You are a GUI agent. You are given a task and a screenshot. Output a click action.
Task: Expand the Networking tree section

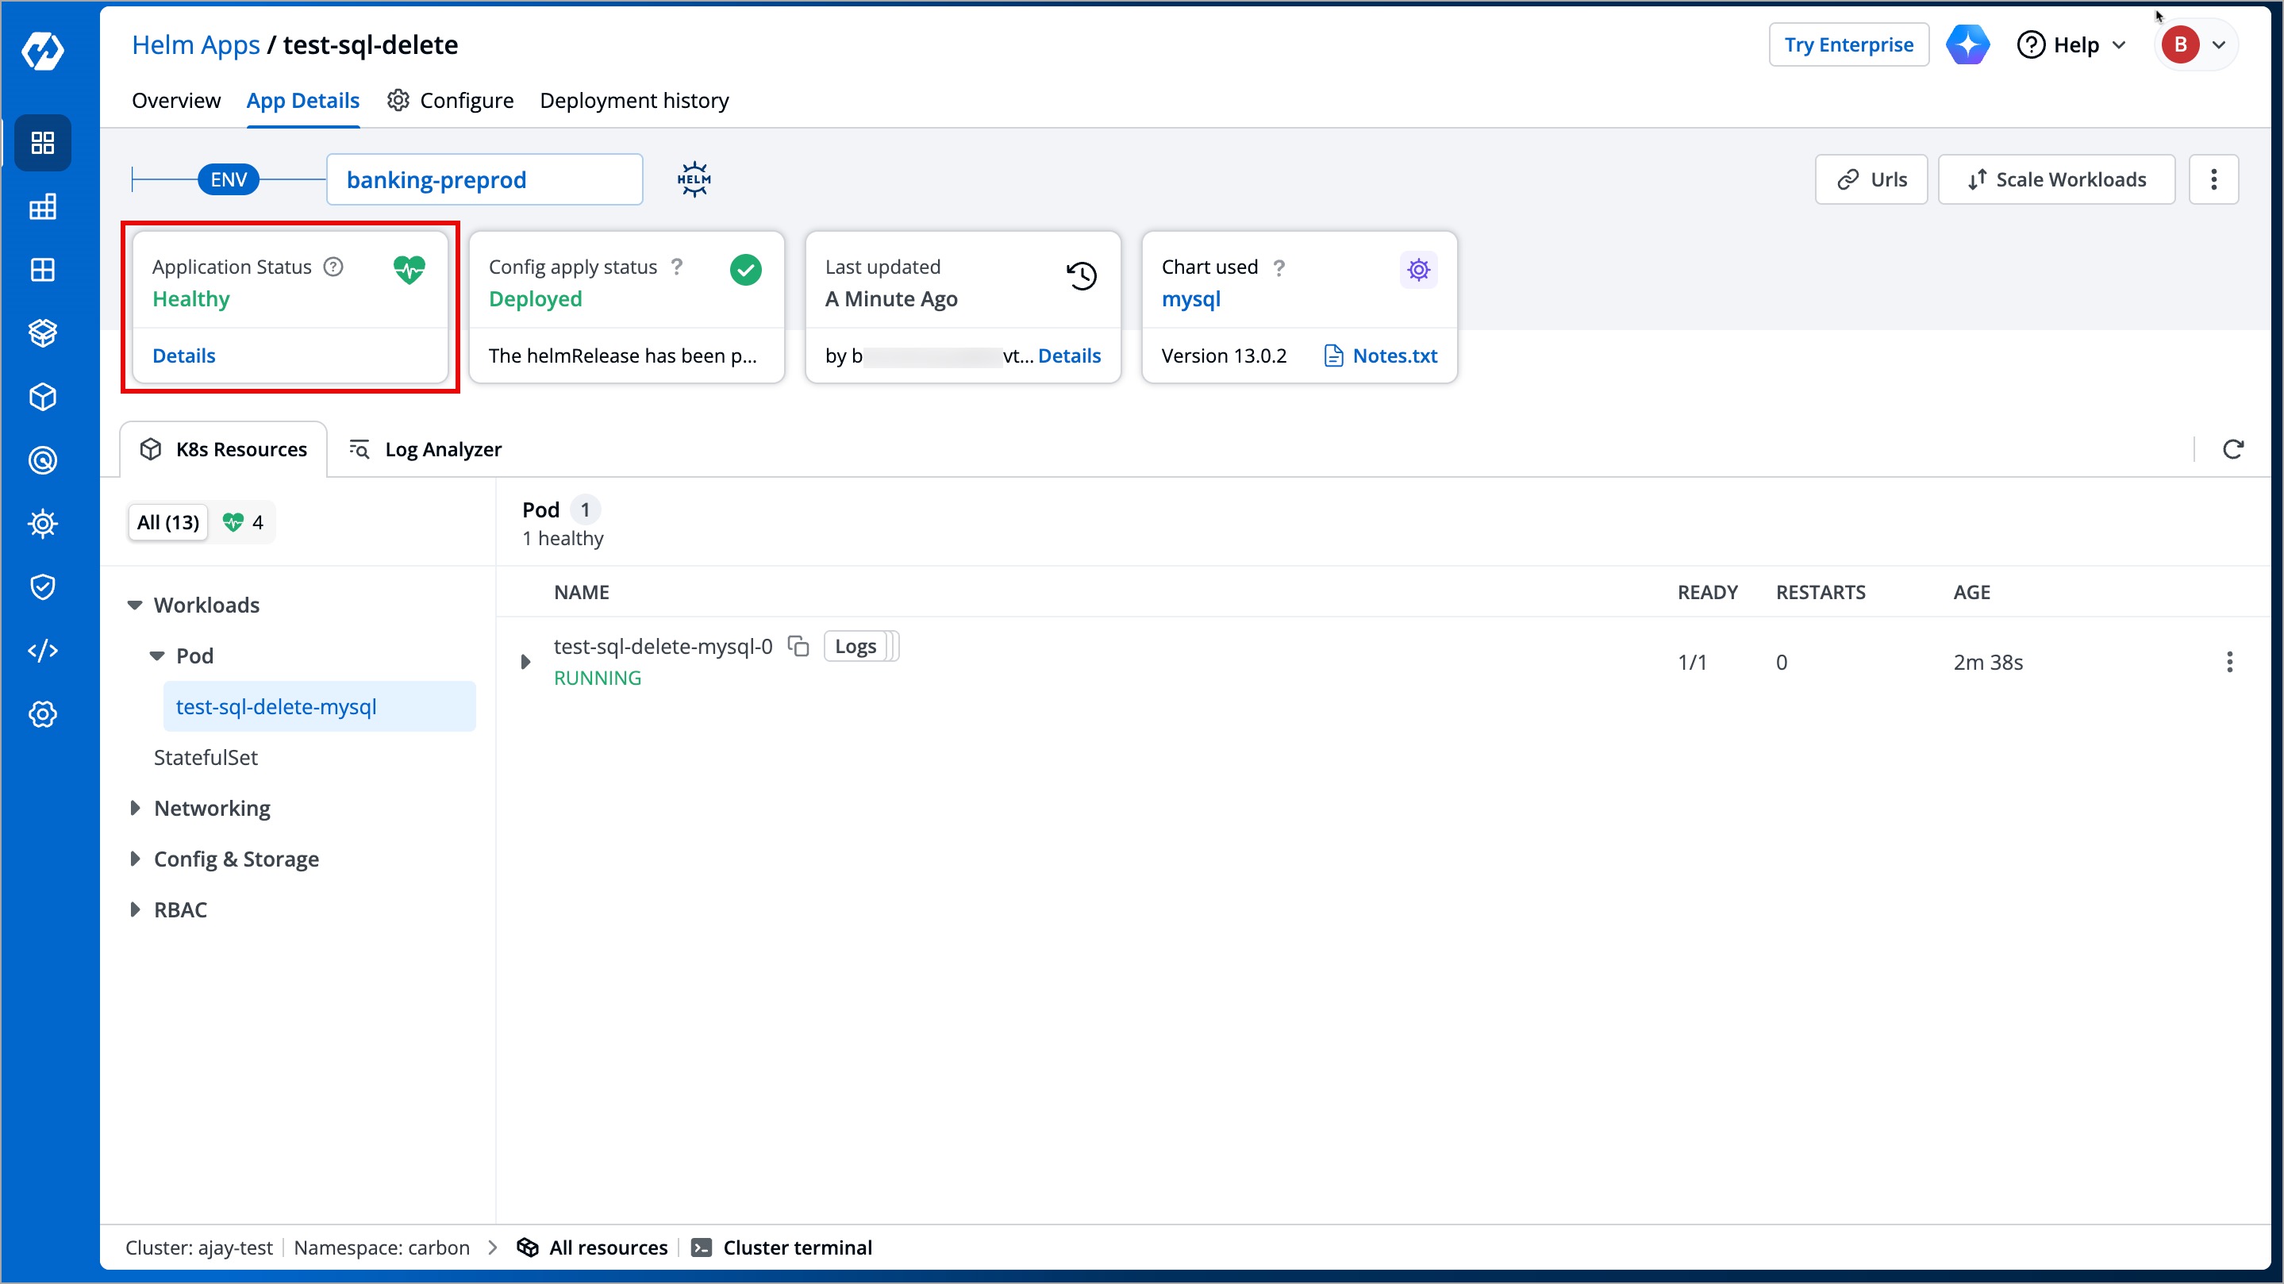click(135, 808)
